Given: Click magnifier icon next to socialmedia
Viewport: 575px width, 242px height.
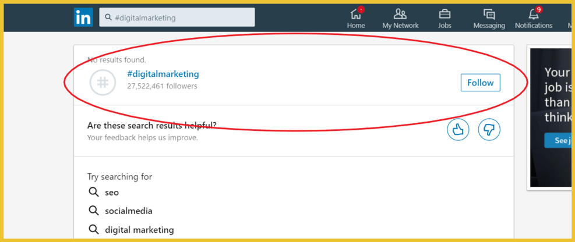Looking at the screenshot, I should [94, 211].
